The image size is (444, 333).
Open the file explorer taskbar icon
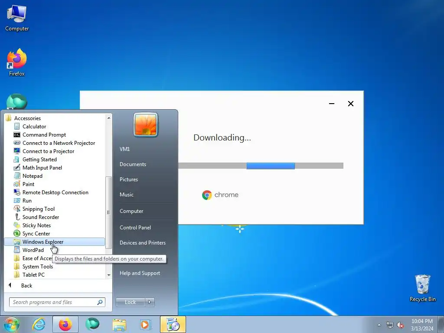[119, 324]
